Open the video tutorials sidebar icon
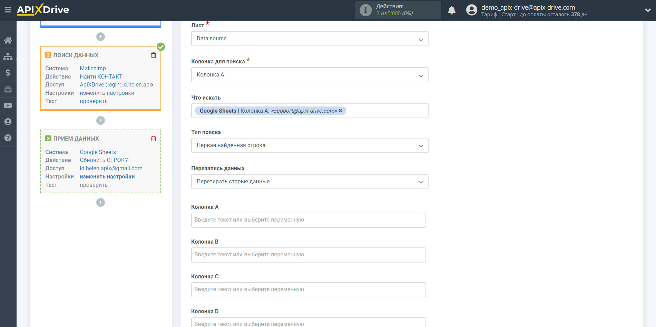Screen dimensions: 656x327 pos(8,105)
